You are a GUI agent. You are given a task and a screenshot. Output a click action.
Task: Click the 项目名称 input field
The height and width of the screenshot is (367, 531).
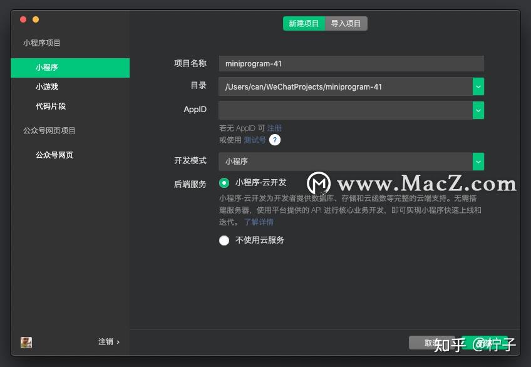(351, 63)
